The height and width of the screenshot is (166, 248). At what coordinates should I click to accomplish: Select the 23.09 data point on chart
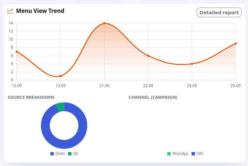click(x=192, y=64)
